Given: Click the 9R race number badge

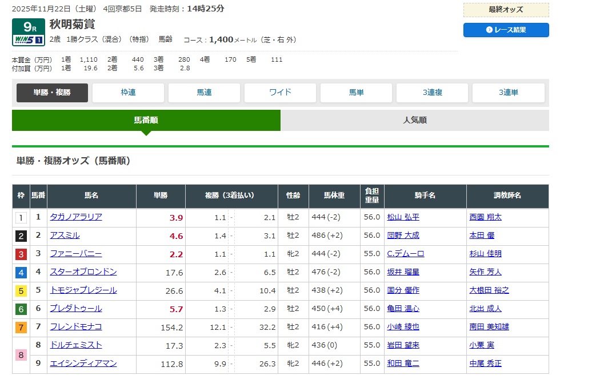Looking at the screenshot, I should (x=29, y=27).
